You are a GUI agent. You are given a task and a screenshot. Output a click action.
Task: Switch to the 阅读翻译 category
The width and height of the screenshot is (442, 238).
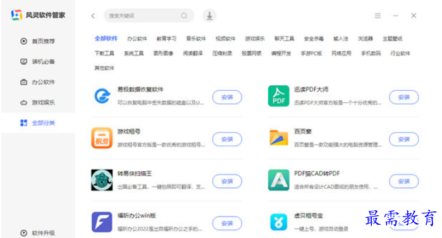tap(193, 54)
